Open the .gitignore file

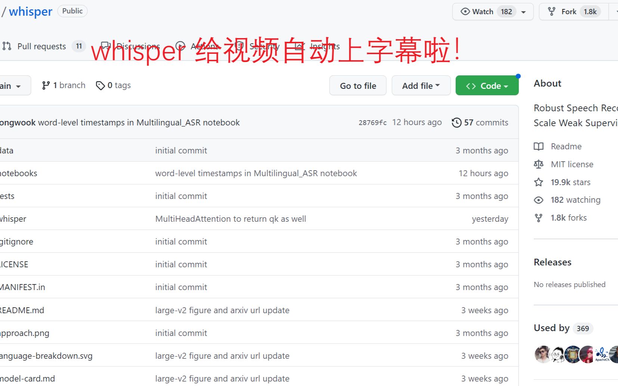pyautogui.click(x=16, y=242)
